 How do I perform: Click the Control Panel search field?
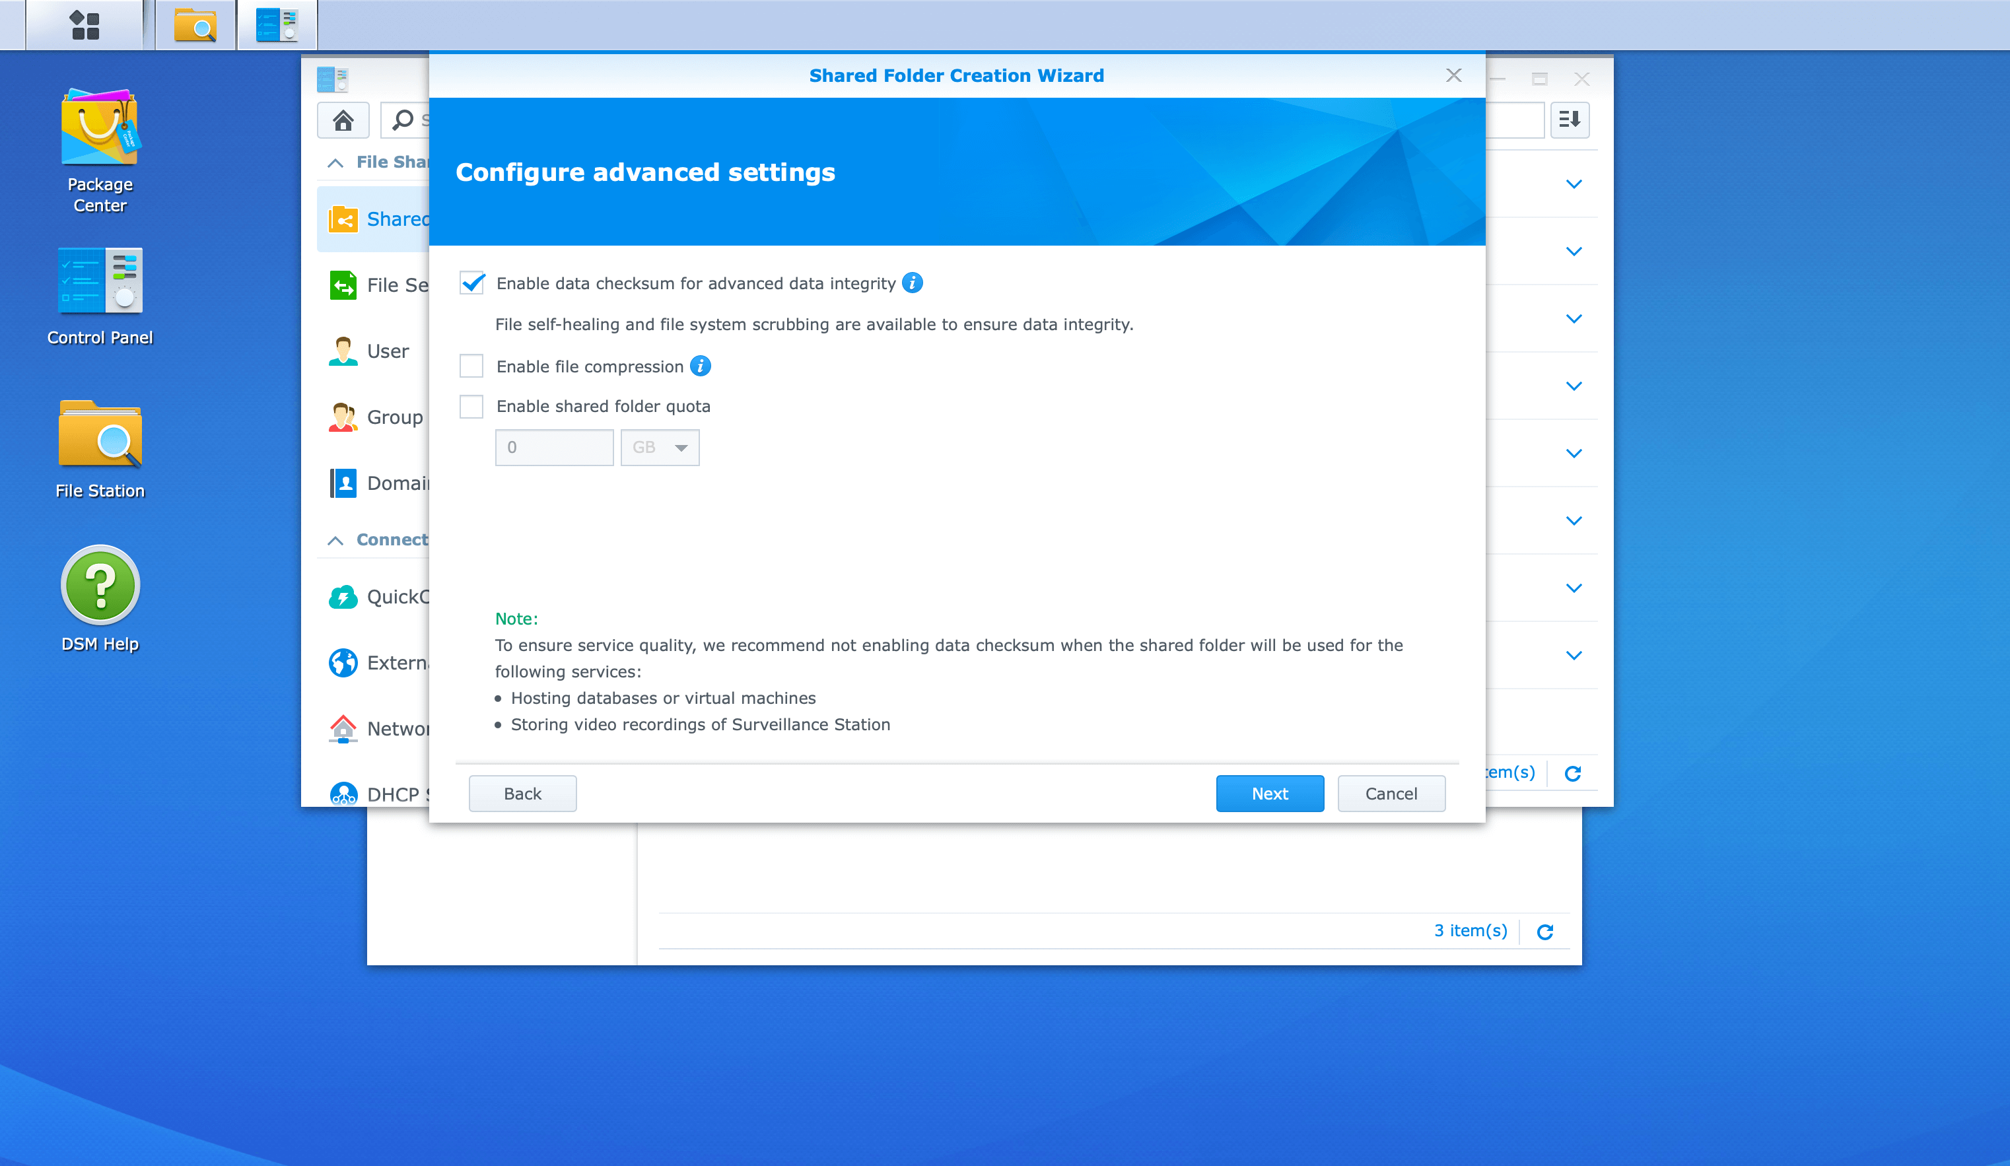tap(407, 120)
